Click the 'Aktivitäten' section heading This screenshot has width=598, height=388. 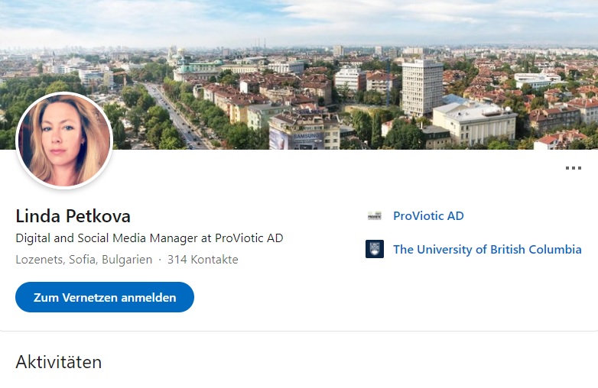point(59,362)
